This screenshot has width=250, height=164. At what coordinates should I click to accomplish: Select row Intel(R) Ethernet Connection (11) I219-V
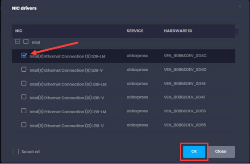(124, 70)
